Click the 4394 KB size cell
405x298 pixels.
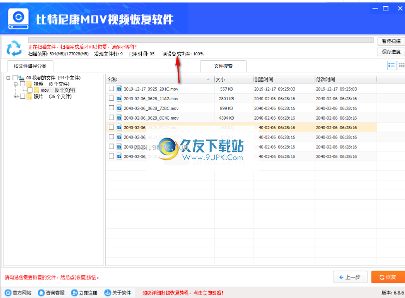[227, 118]
